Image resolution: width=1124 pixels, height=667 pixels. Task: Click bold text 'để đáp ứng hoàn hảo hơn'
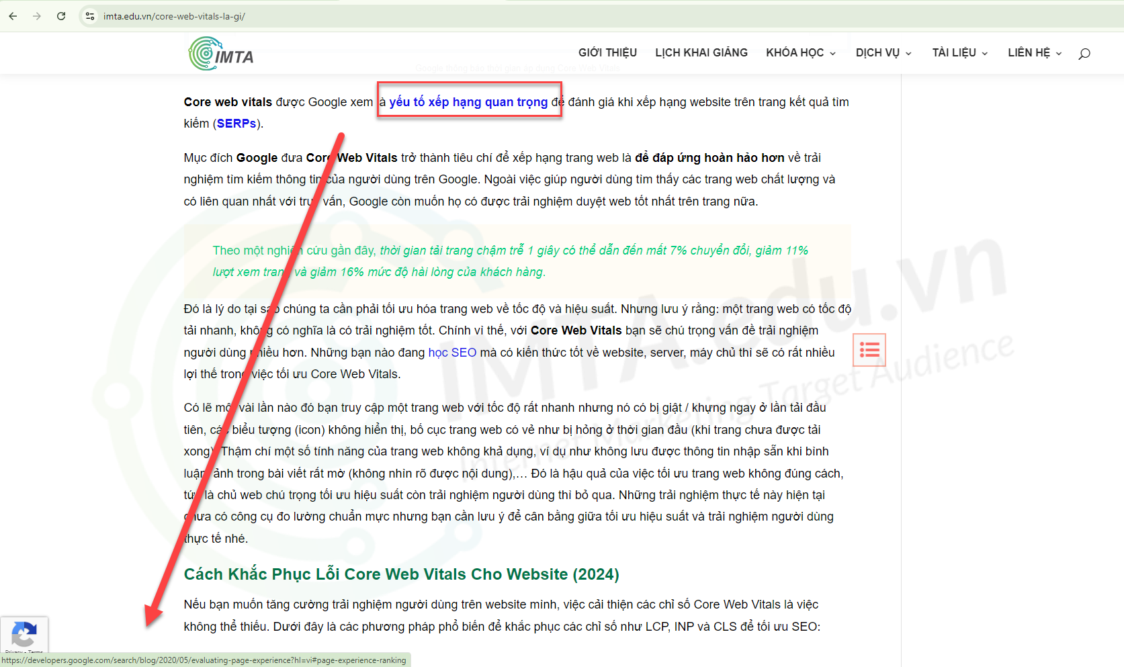pos(709,158)
